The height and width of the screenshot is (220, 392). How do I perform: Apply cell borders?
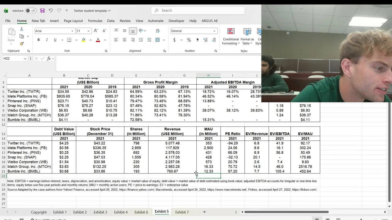69,40
